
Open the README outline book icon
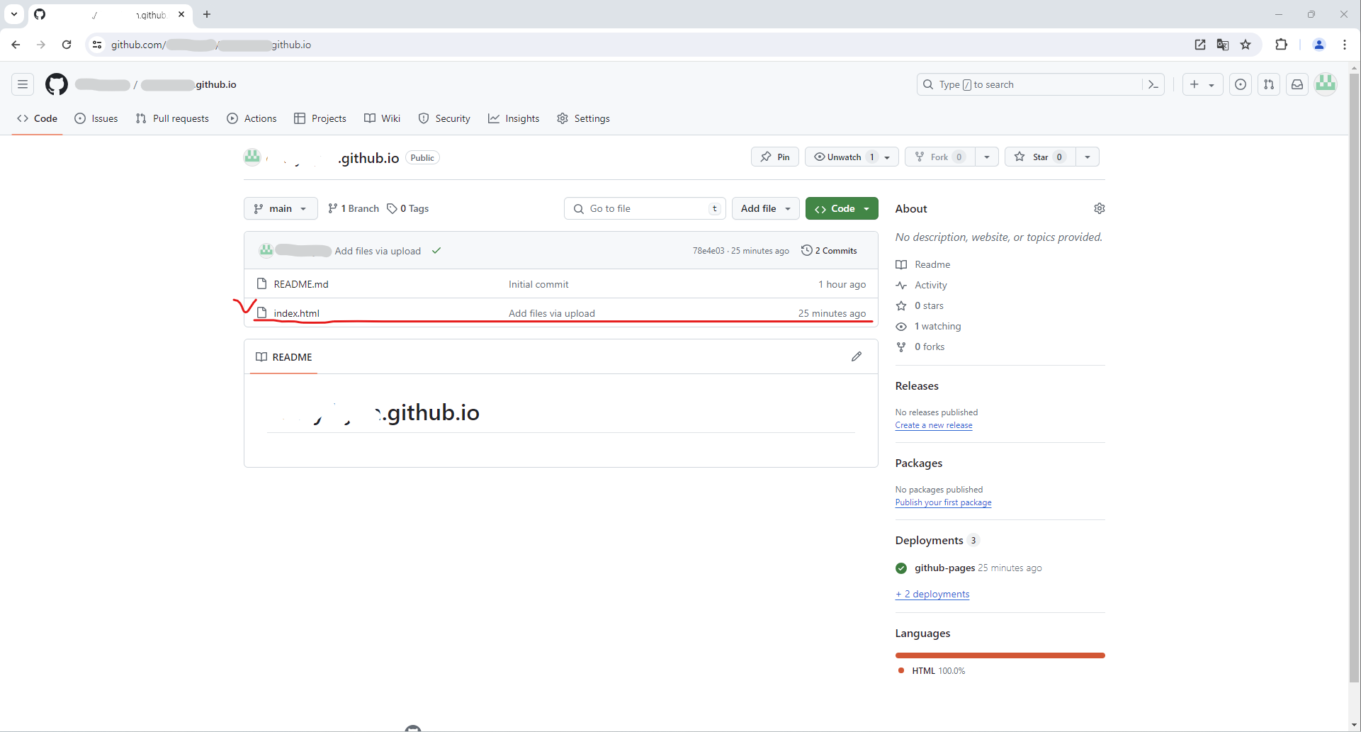[261, 356]
